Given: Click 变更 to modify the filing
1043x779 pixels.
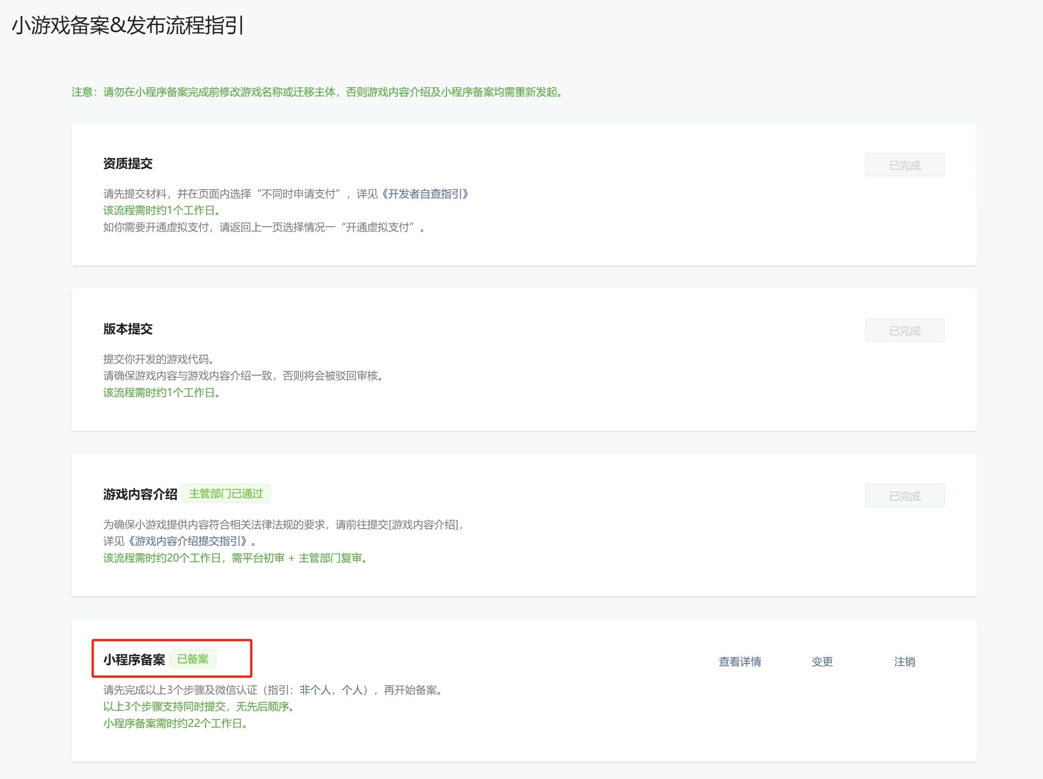Looking at the screenshot, I should coord(822,662).
